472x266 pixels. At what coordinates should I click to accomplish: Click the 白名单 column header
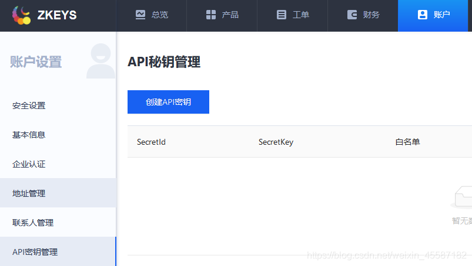coord(407,142)
